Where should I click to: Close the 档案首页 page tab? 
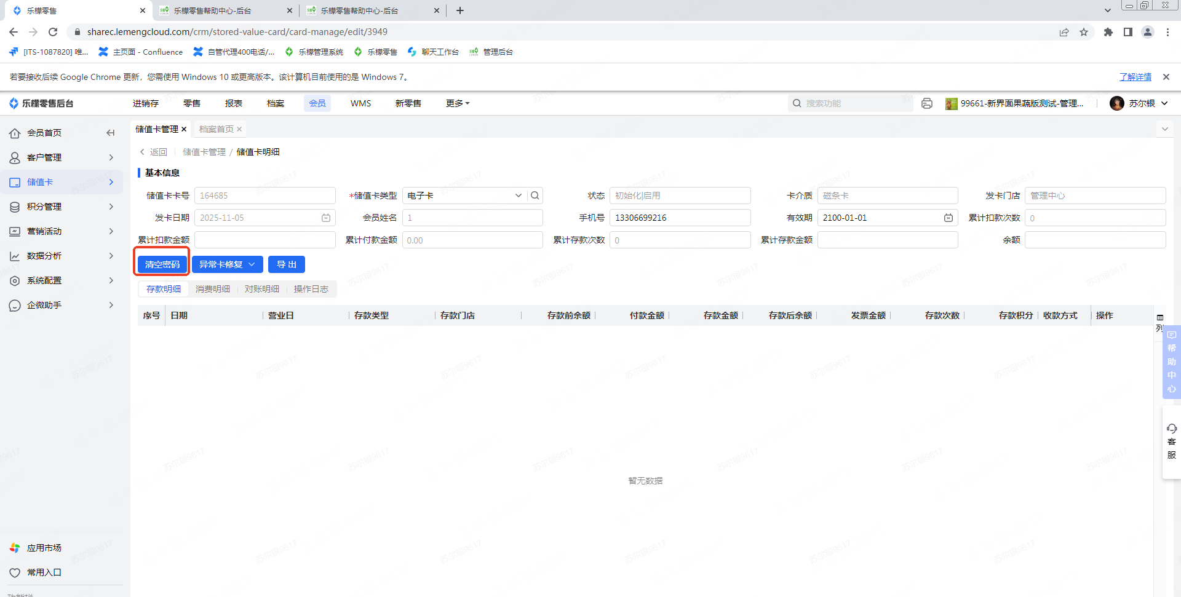(x=239, y=129)
